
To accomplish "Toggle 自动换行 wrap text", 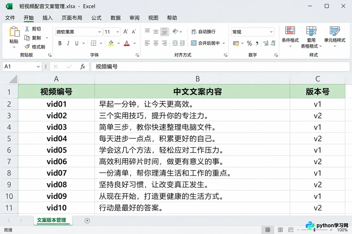I will click(203, 32).
